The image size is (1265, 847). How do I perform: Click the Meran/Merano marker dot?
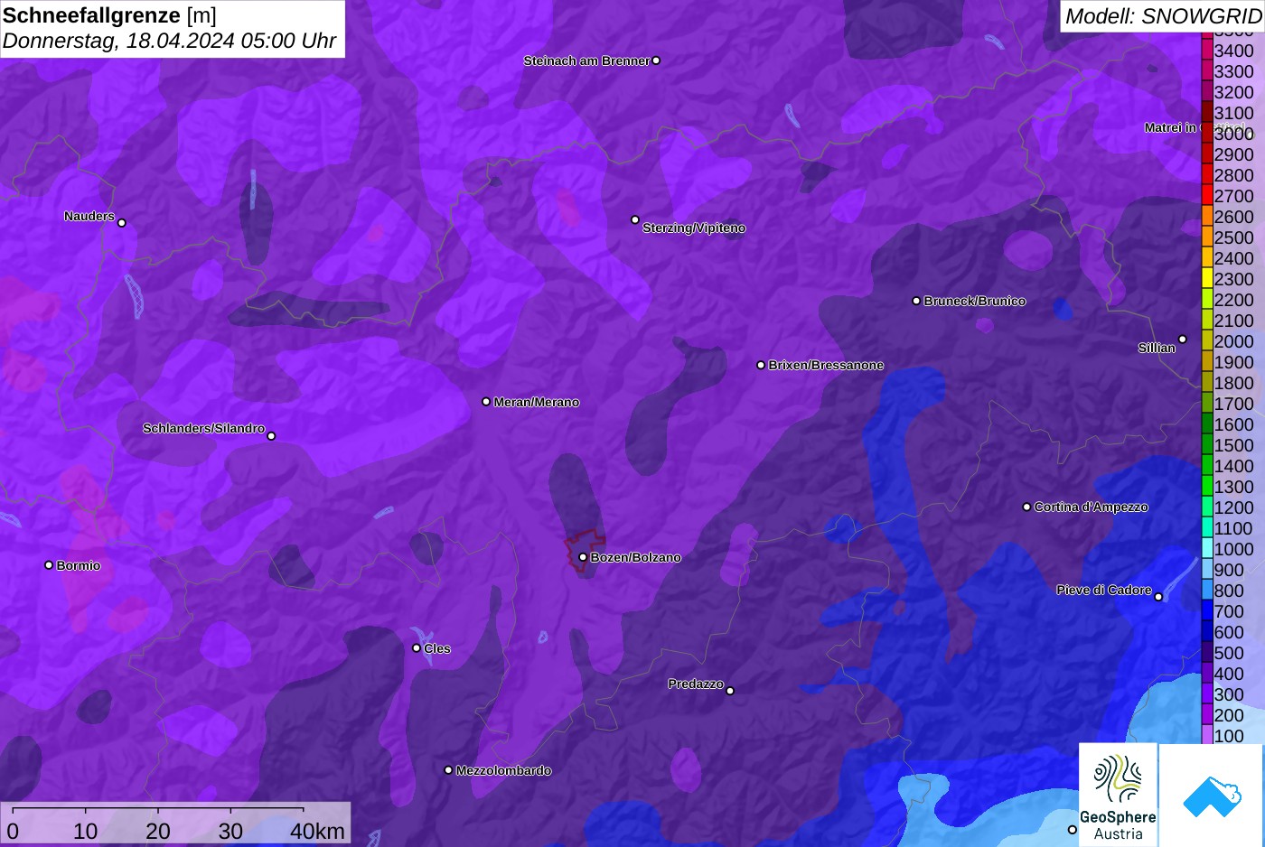pyautogui.click(x=486, y=402)
